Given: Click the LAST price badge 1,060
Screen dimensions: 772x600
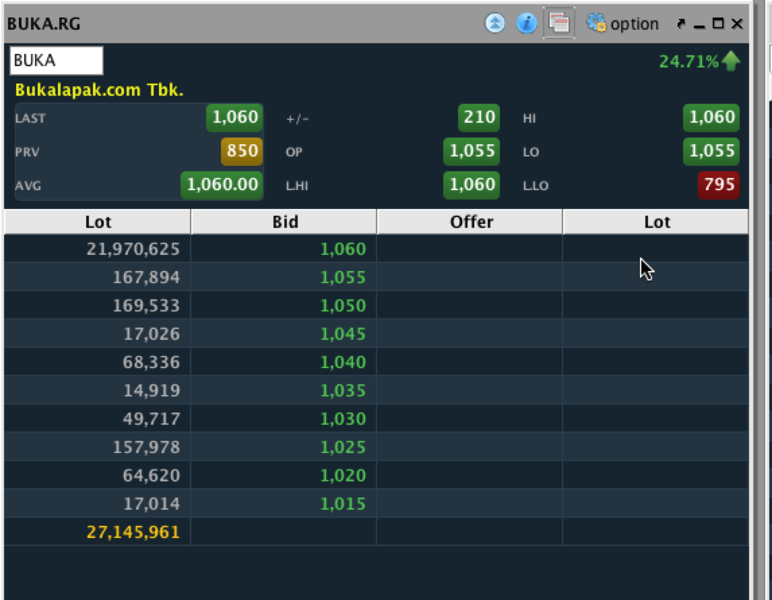Looking at the screenshot, I should tap(235, 118).
